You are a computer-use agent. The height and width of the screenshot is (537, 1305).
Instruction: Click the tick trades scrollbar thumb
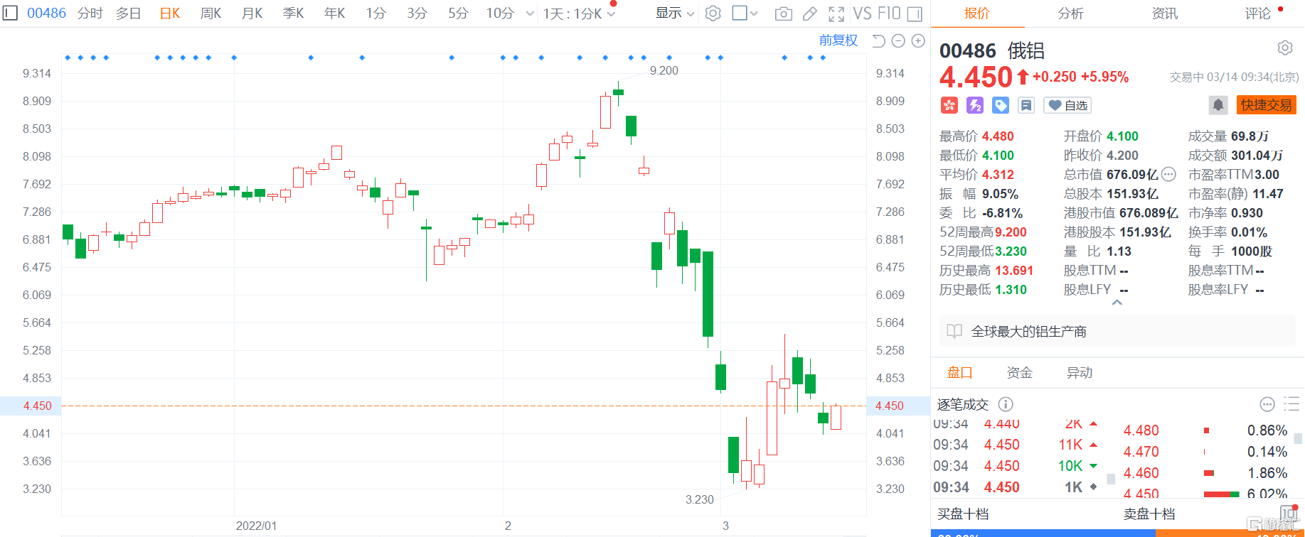pos(1111,479)
